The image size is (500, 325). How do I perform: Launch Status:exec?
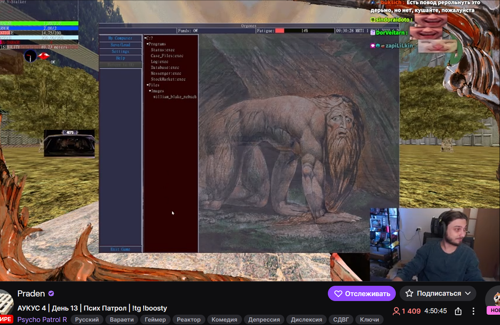tap(163, 50)
